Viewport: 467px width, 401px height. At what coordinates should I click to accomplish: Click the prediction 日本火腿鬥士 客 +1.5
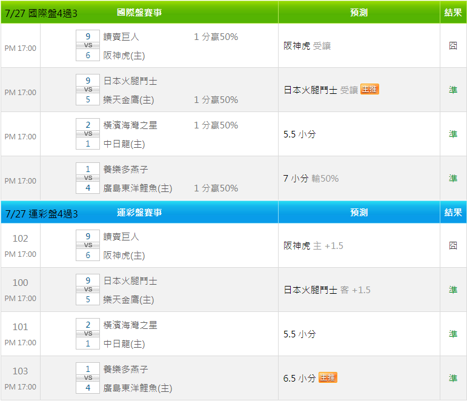(x=327, y=290)
